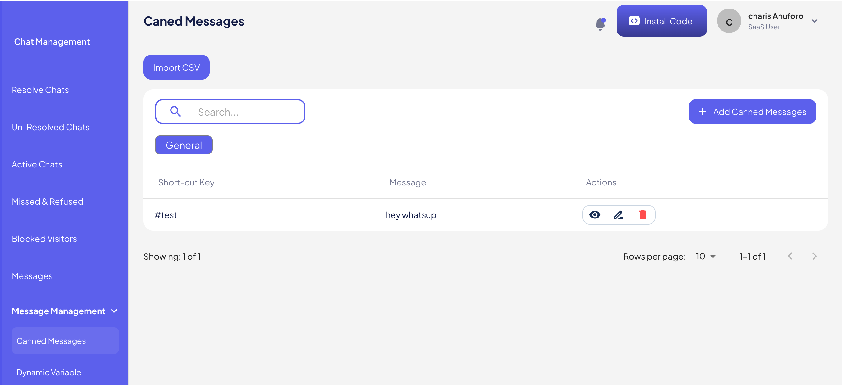
Task: Click the Import CSV button
Action: [176, 67]
